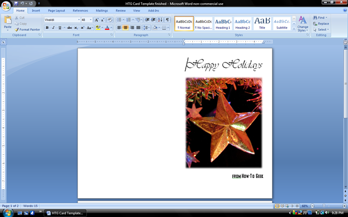Click the star ornament picture in document
The image size is (348, 217).
224,122
